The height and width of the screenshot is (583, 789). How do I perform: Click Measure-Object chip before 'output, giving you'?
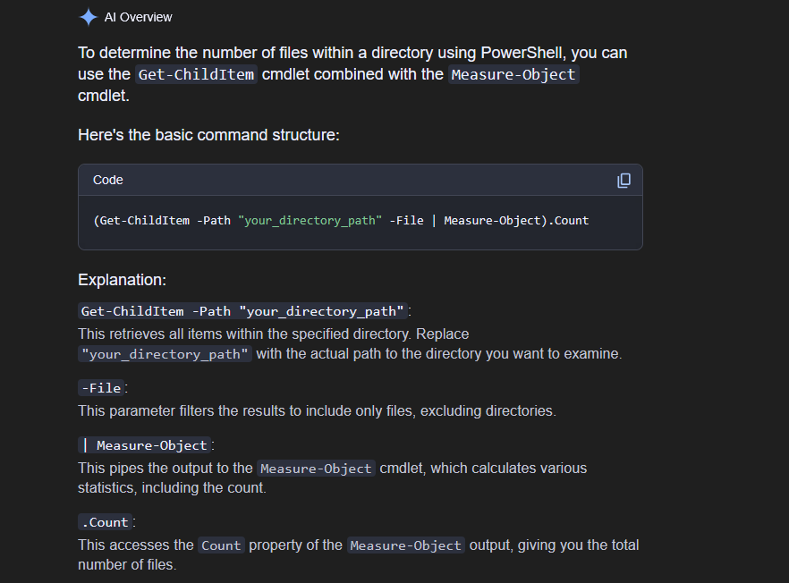pyautogui.click(x=405, y=545)
